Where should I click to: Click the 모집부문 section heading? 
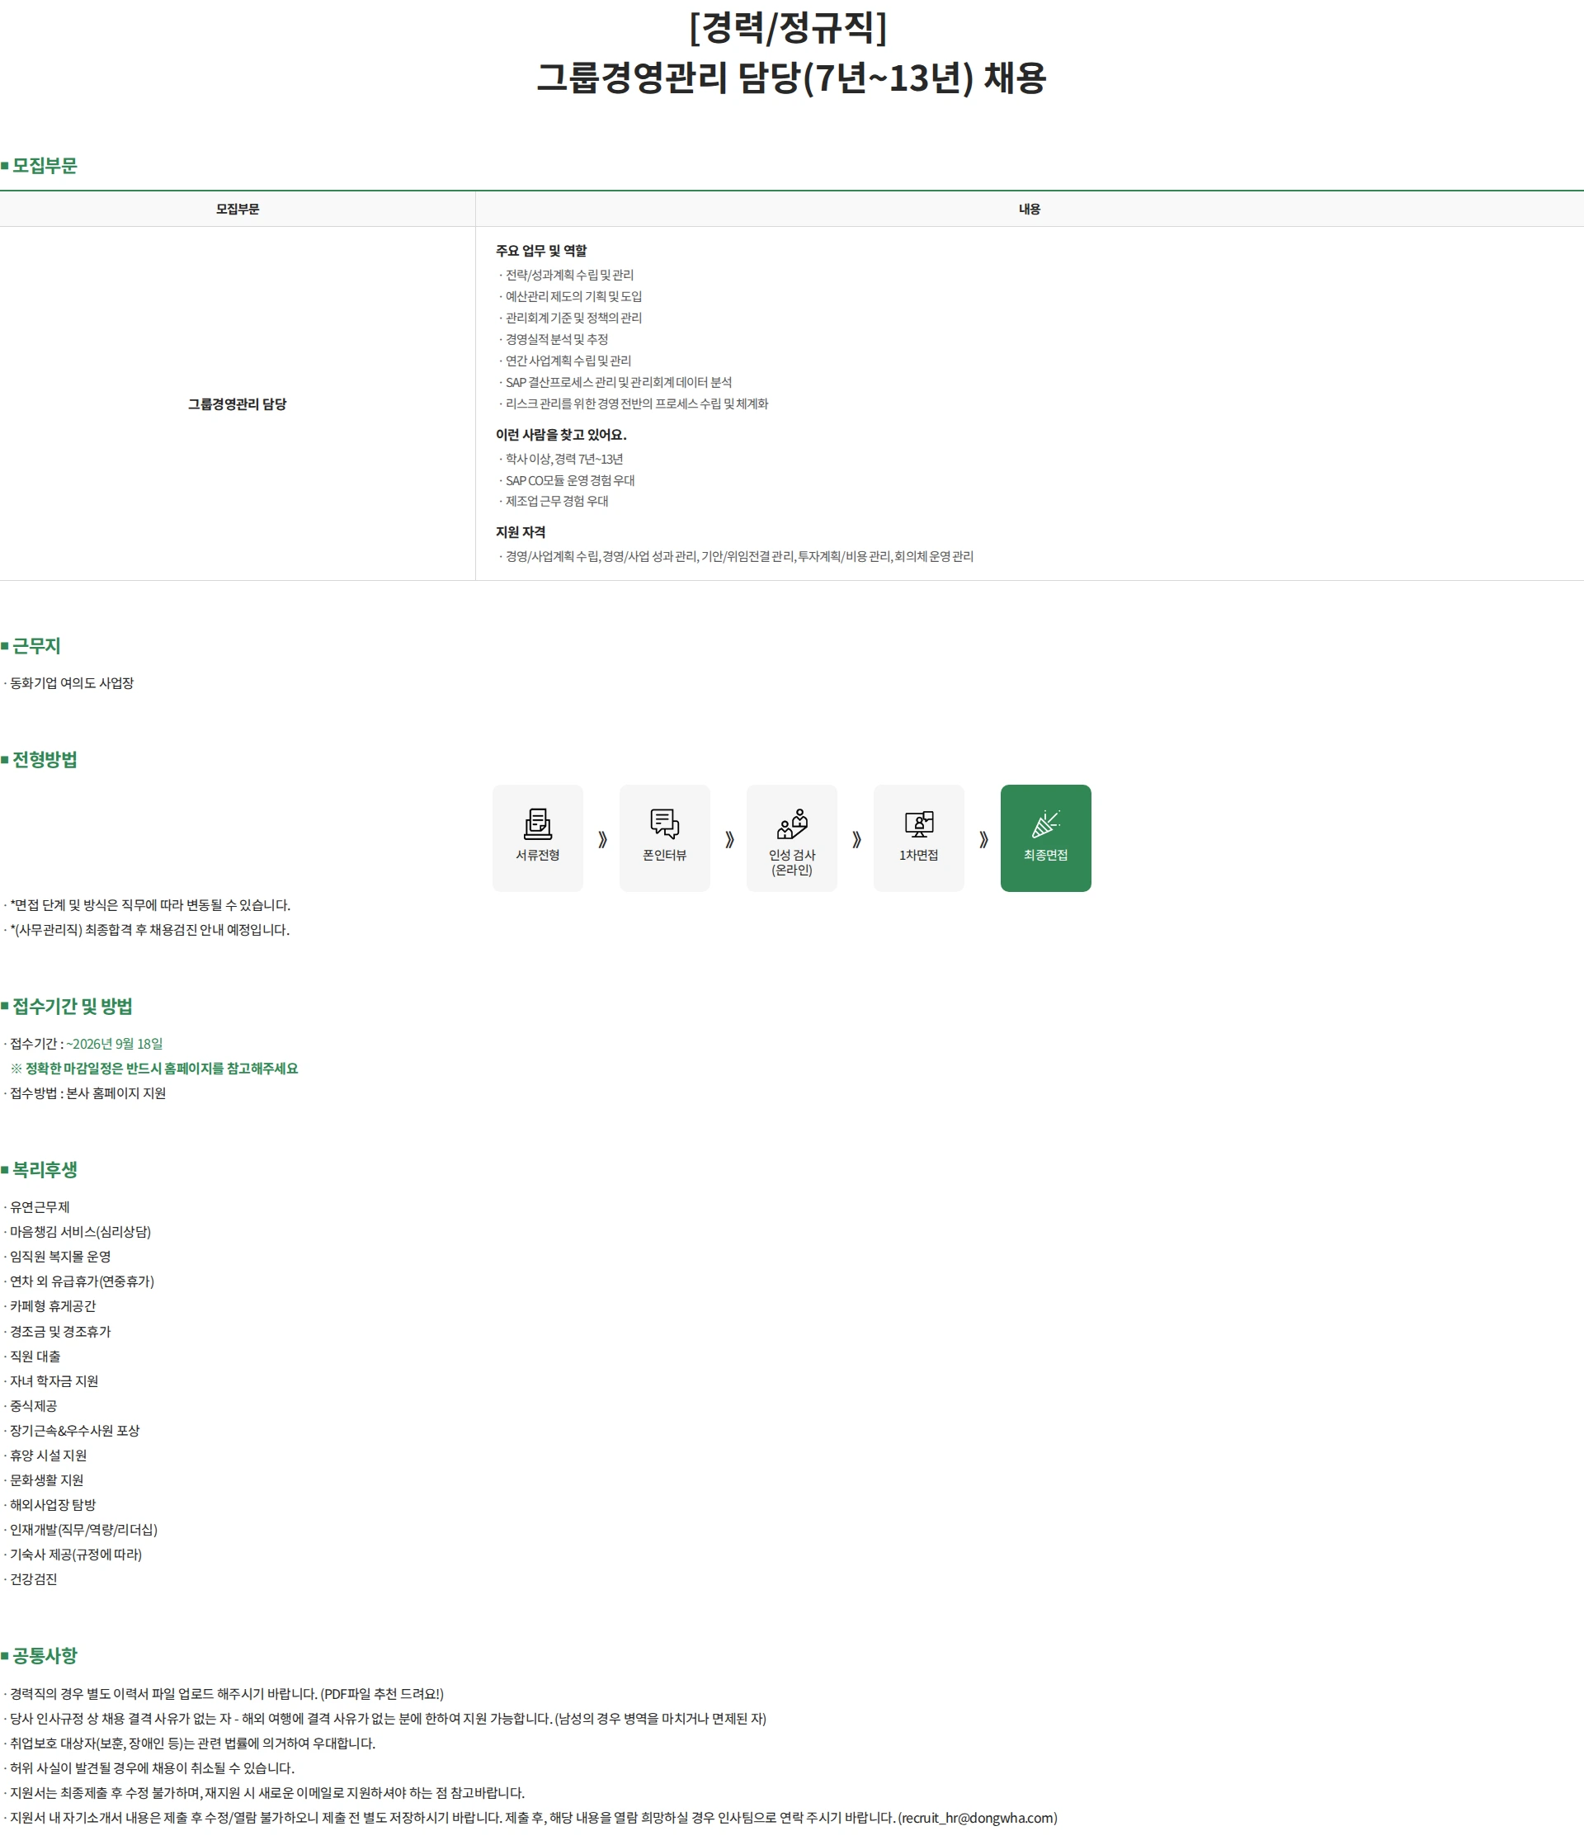45,166
